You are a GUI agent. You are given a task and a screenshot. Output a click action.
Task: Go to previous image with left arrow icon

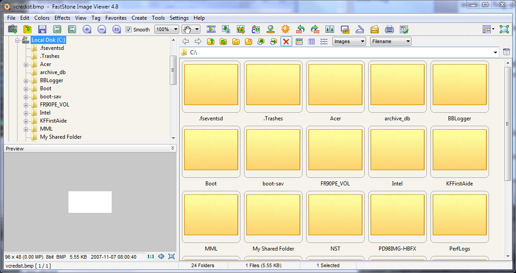point(57,29)
